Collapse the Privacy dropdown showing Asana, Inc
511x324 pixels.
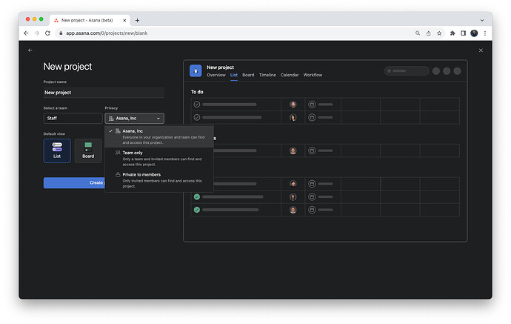[134, 118]
